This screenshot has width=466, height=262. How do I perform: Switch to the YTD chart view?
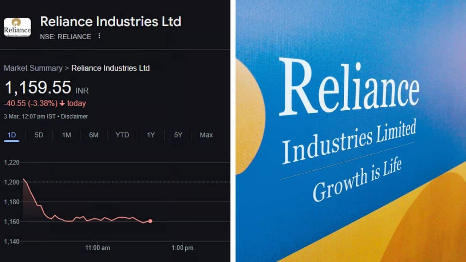coord(122,135)
